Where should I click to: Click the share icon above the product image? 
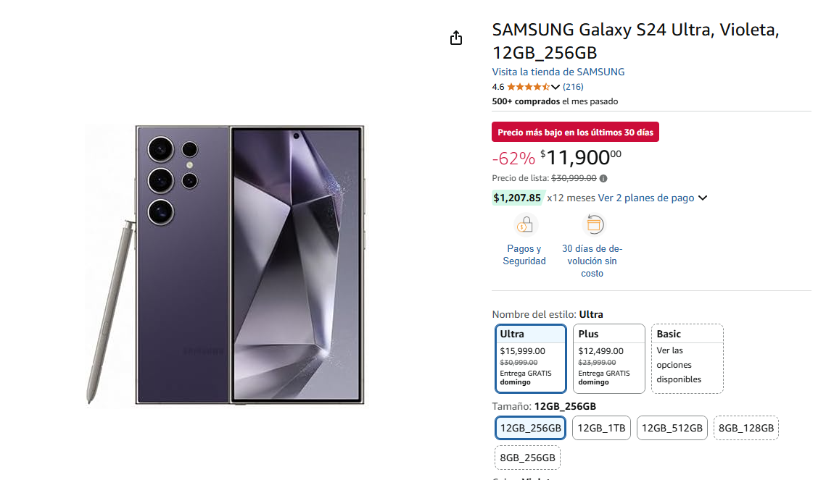click(455, 38)
